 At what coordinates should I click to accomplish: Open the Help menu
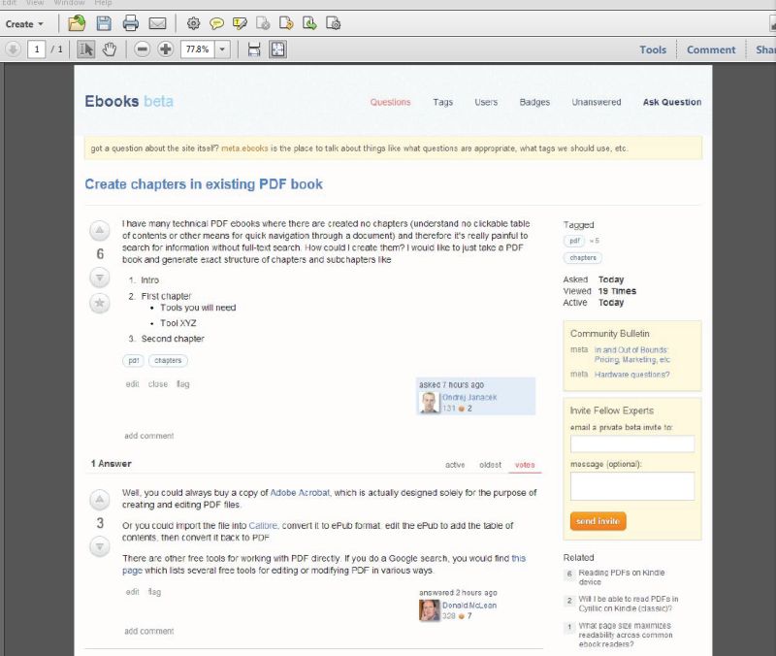[103, 3]
